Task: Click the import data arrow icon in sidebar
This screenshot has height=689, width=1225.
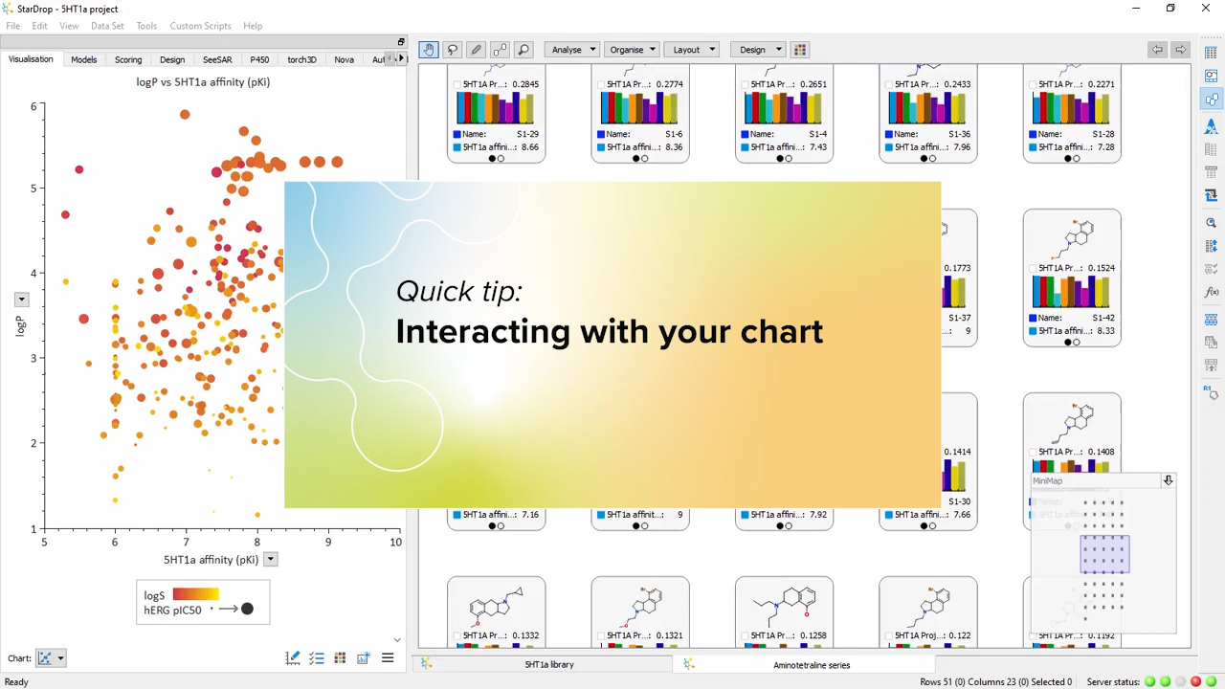Action: 1212,195
